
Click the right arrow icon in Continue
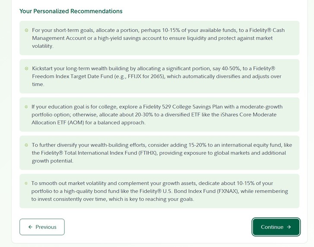click(289, 227)
